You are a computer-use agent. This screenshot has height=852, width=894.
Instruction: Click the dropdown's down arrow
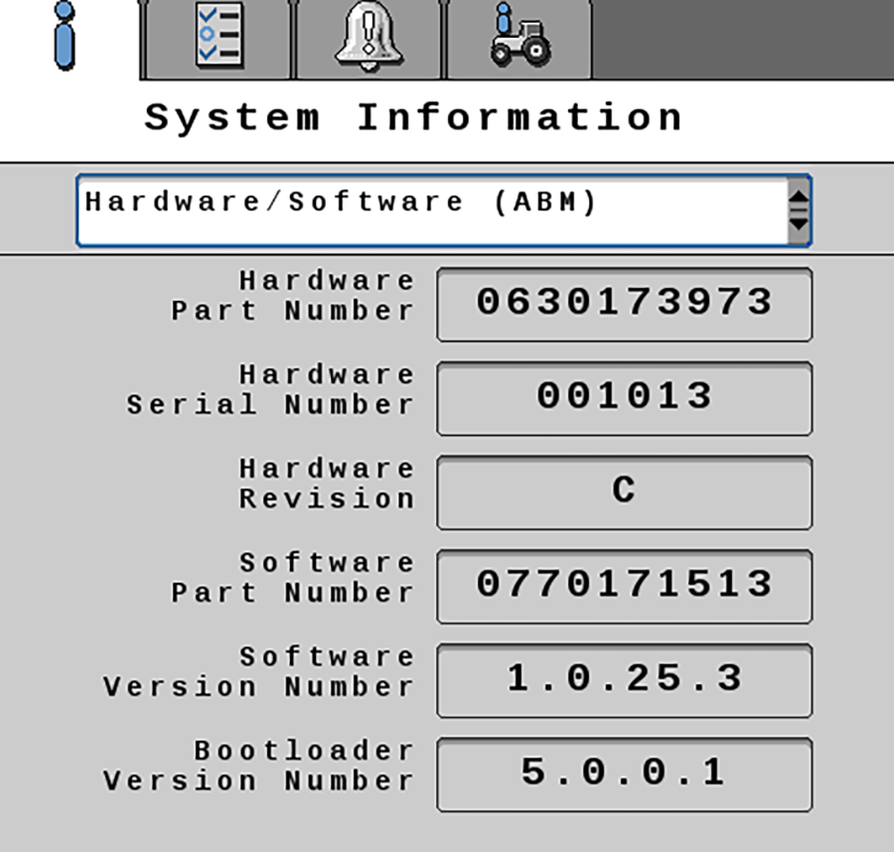[798, 226]
